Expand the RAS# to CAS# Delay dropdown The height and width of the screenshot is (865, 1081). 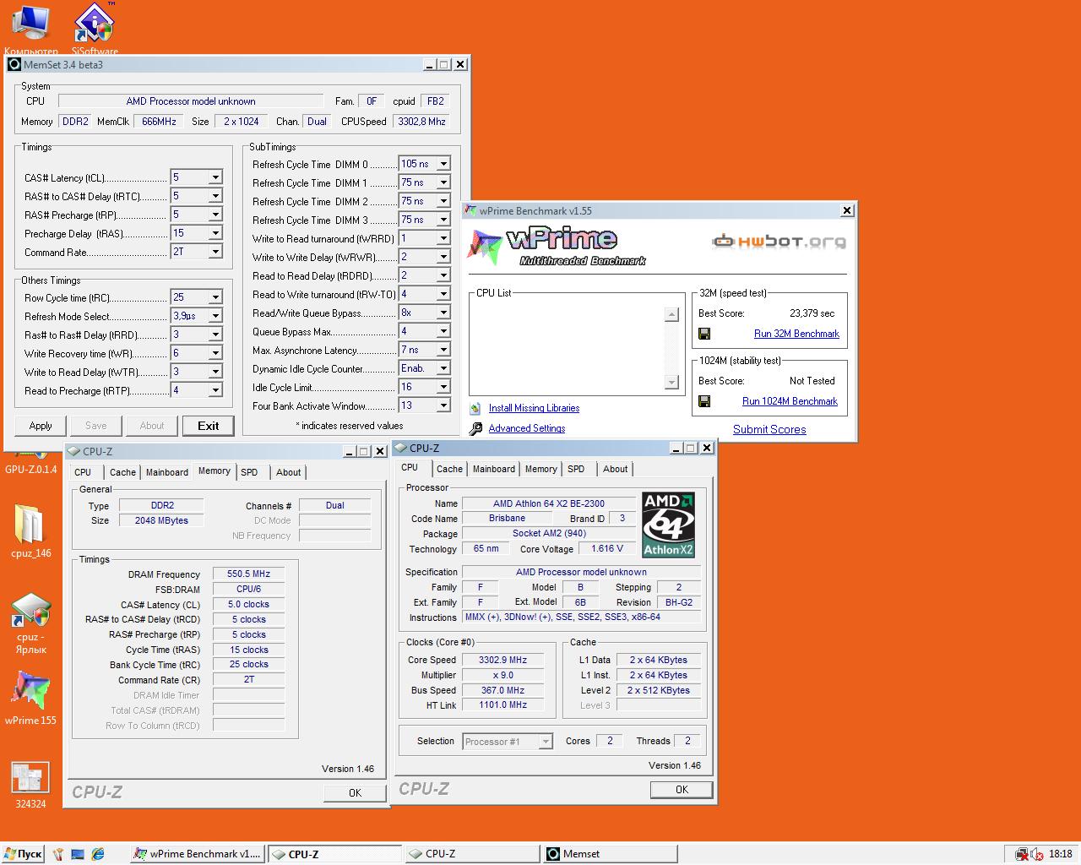click(x=215, y=196)
